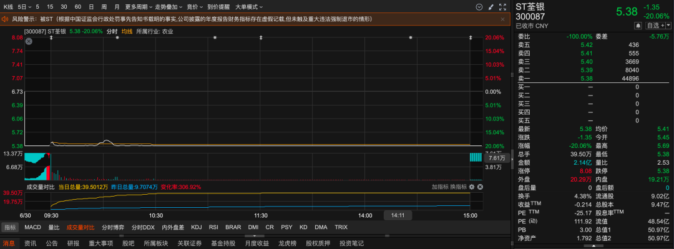The height and width of the screenshot is (249, 674).
Task: Select 内外盘差 indicator
Action: click(173, 227)
